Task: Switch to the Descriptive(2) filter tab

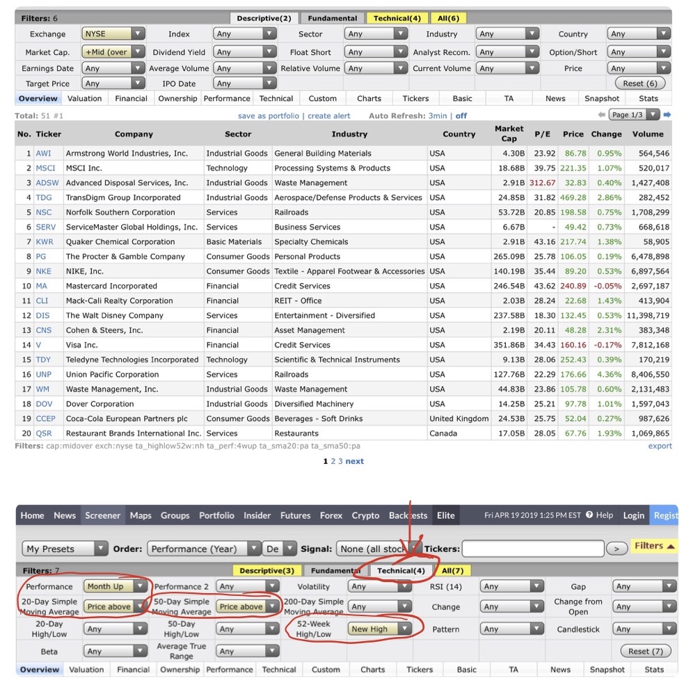Action: point(264,19)
